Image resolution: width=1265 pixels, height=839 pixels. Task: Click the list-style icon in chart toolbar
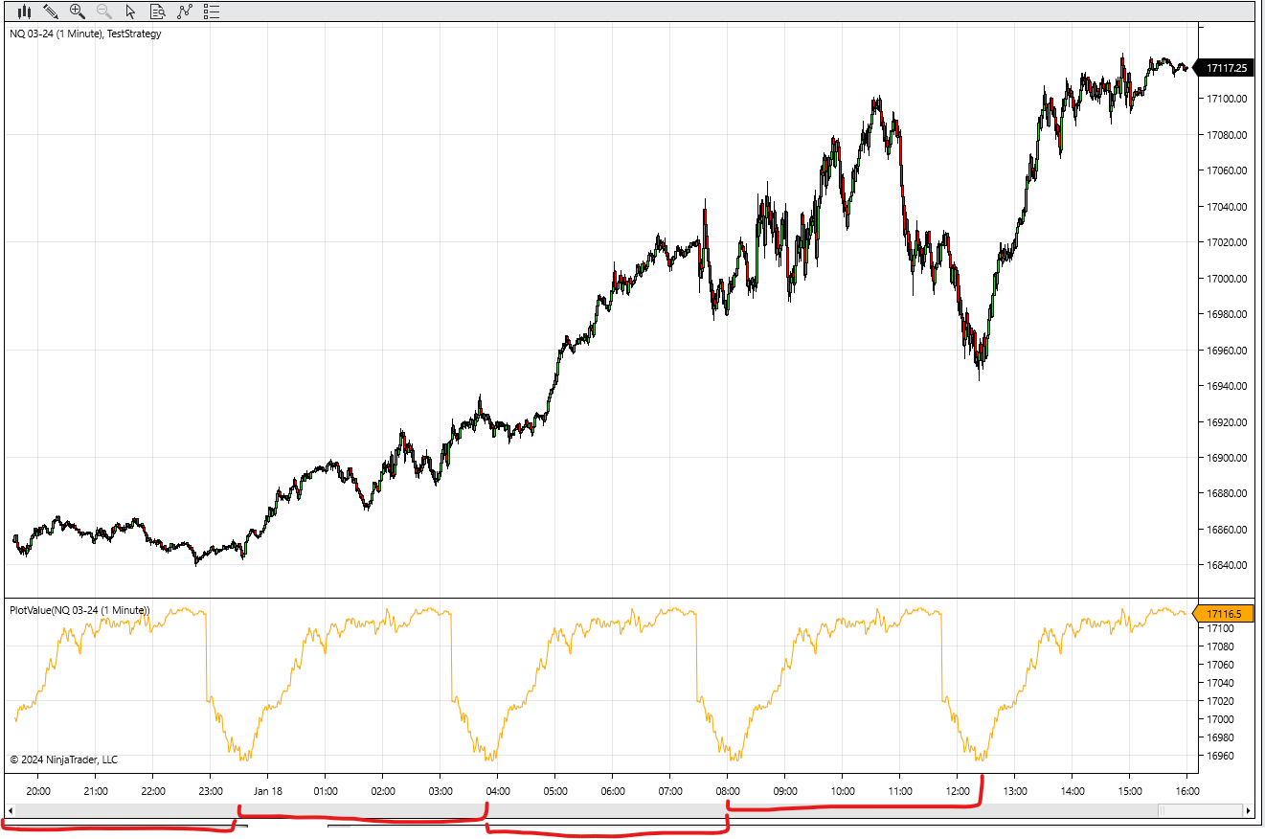pos(212,11)
